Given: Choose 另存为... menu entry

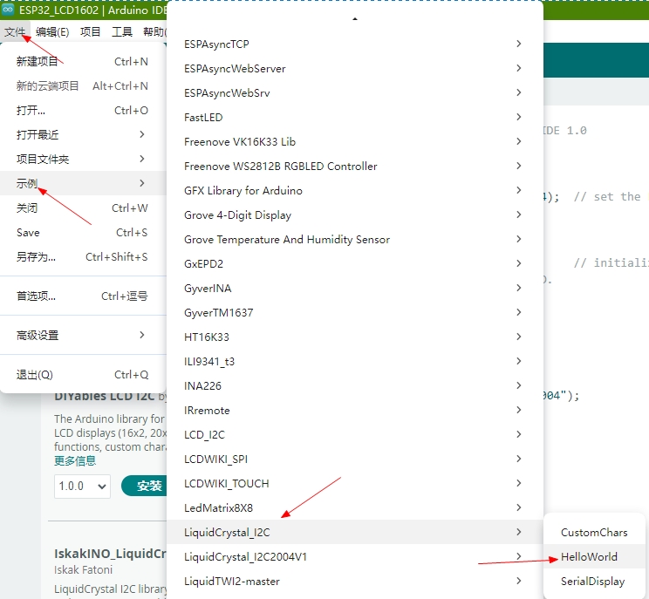Looking at the screenshot, I should (x=83, y=257).
